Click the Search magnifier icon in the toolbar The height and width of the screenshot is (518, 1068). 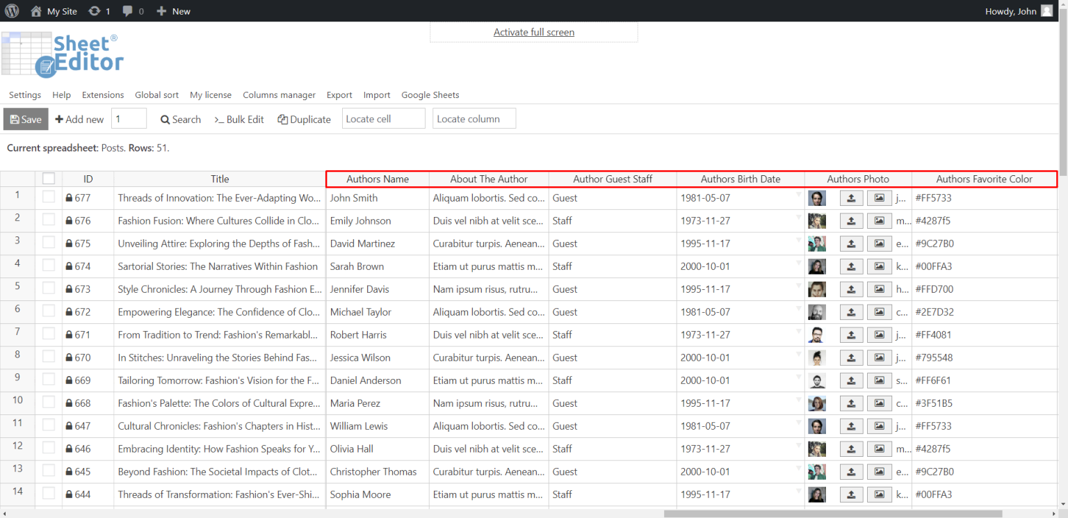click(165, 119)
